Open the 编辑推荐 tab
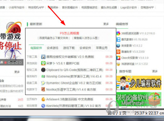Screen dimensions: 164x121 122,24
